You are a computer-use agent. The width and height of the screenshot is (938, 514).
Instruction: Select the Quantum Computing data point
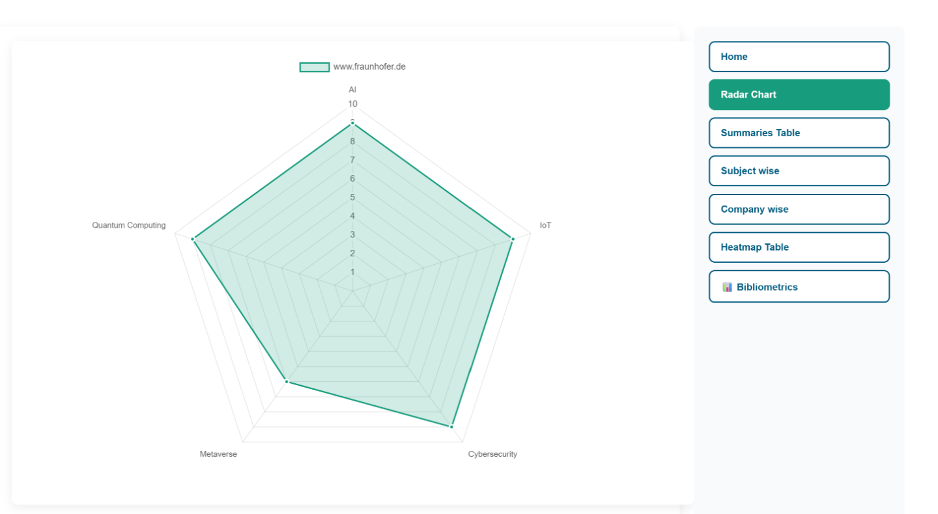pyautogui.click(x=193, y=239)
